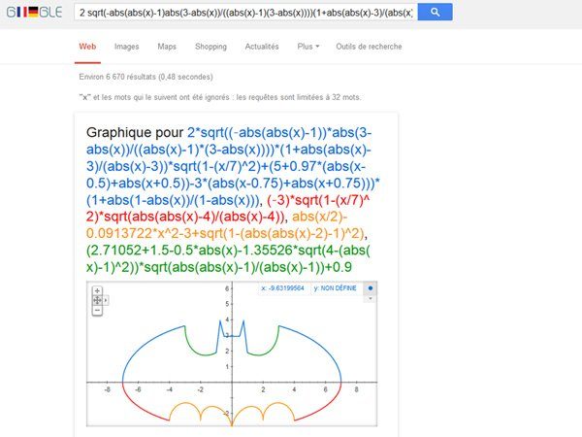Viewport: 582px width, 437px height.
Task: Select the pan arrows control on graph
Action: pyautogui.click(x=97, y=300)
